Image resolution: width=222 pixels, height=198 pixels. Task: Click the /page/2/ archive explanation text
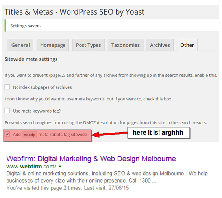tap(111, 75)
